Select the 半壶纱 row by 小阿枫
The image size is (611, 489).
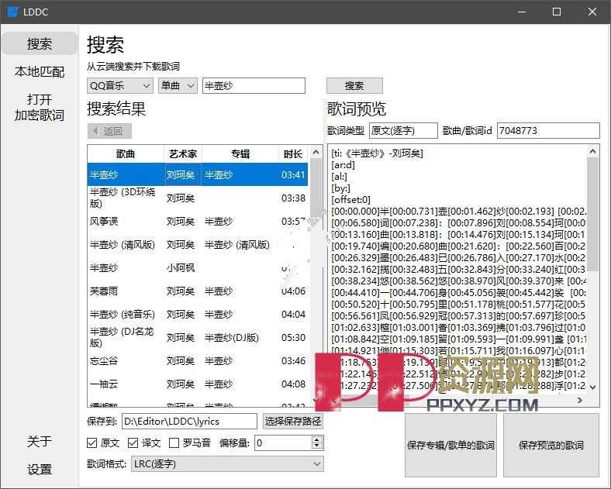[x=198, y=268]
